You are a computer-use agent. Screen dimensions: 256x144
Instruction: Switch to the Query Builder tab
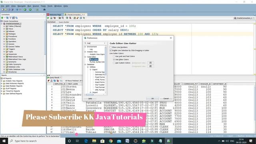point(64,22)
